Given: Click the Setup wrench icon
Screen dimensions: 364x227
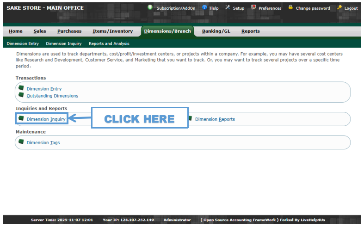Looking at the screenshot, I should pyautogui.click(x=228, y=7).
